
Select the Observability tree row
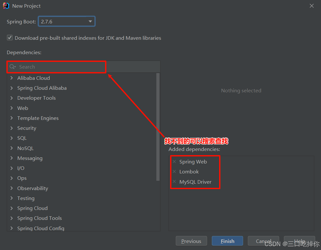coord(82,188)
